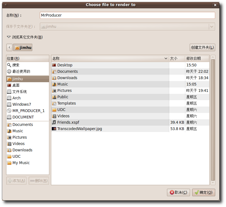
Task: Click the MR_PRODUCER_1 disc icon
Action: point(9,111)
